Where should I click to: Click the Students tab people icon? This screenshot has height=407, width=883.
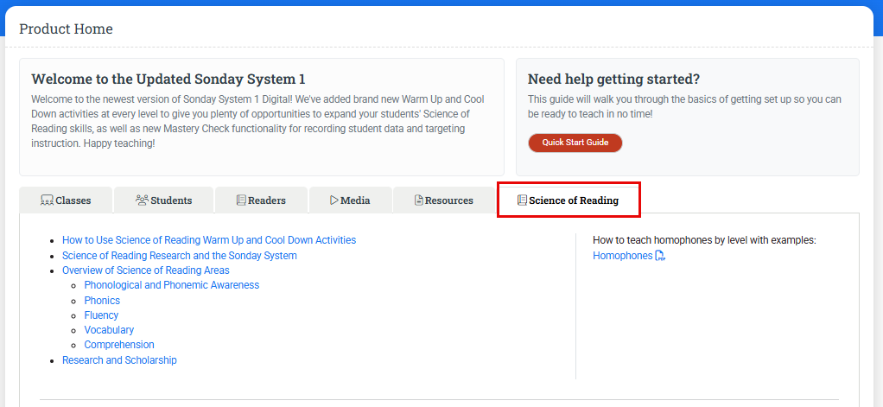[x=142, y=200]
